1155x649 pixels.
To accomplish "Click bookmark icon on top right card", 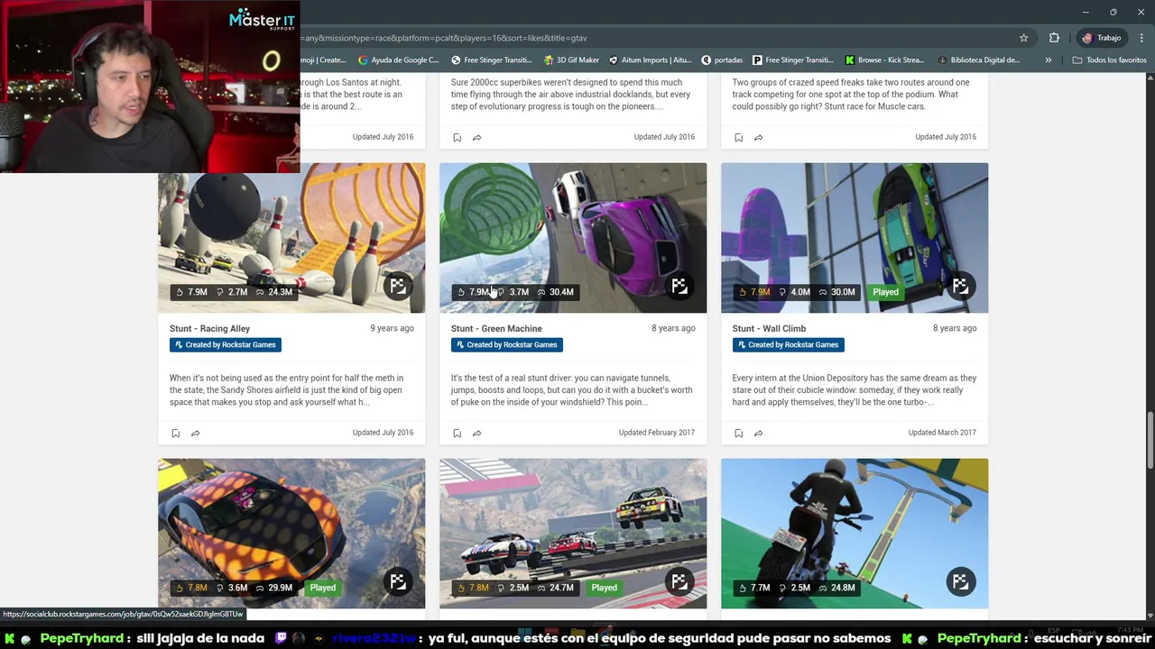I will [x=738, y=138].
